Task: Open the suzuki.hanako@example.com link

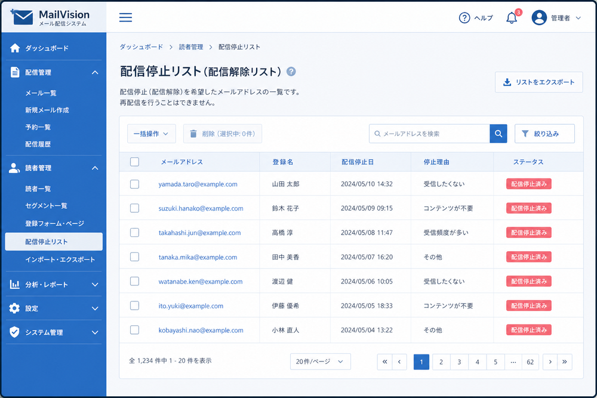Action: (201, 208)
